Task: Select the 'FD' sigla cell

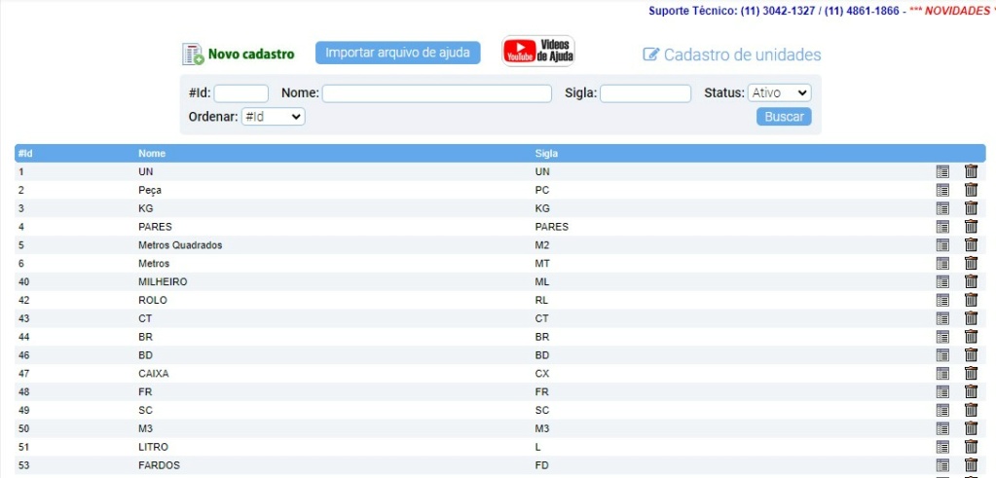Action: click(x=542, y=465)
